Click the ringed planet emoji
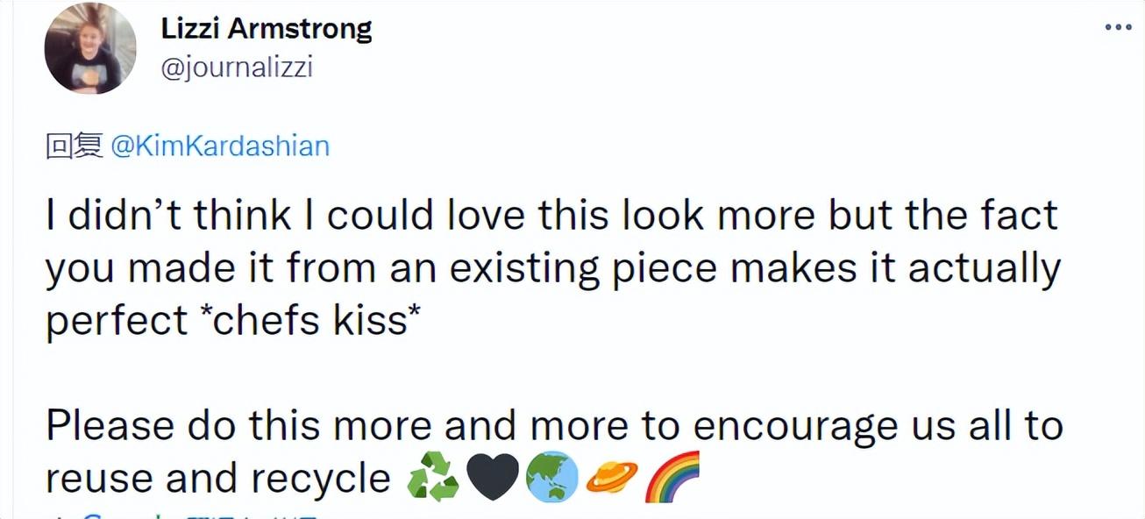This screenshot has height=519, width=1145. (612, 479)
